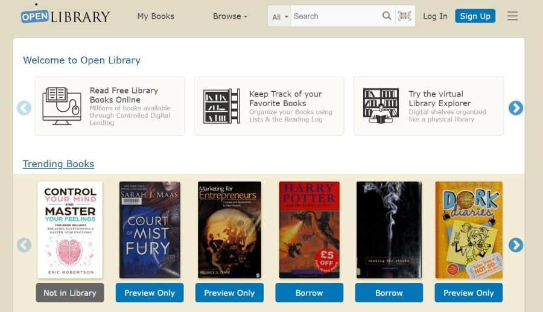Open the hamburger menu icon
The image size is (543, 312).
pos(512,16)
